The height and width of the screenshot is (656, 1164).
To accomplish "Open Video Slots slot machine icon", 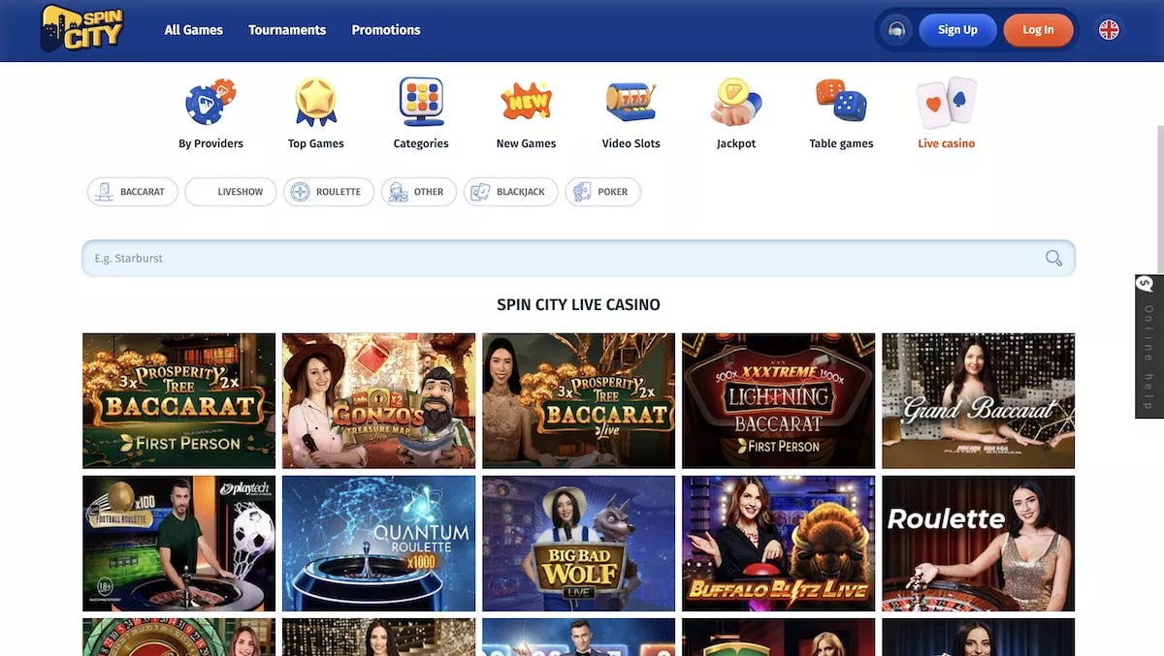I will point(630,103).
